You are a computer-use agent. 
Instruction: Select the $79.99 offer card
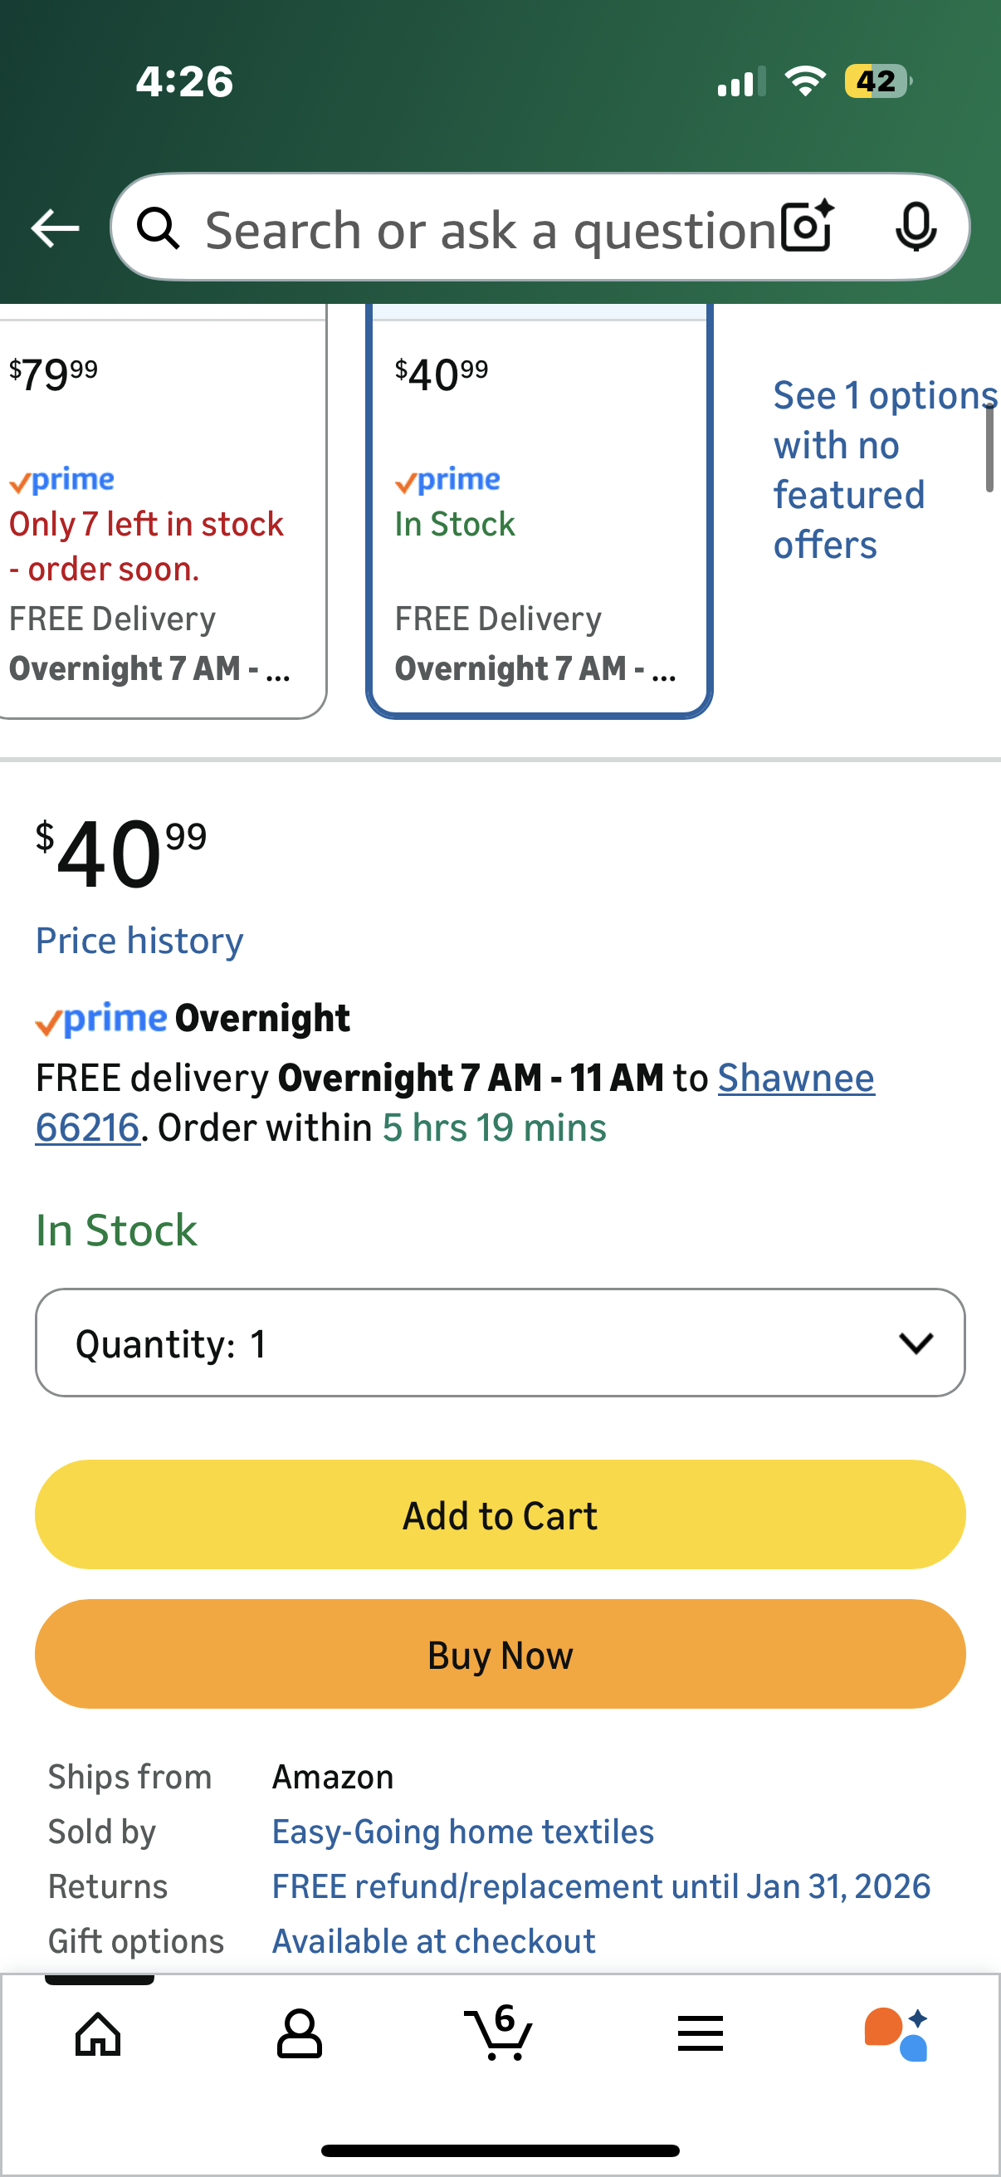click(x=160, y=516)
